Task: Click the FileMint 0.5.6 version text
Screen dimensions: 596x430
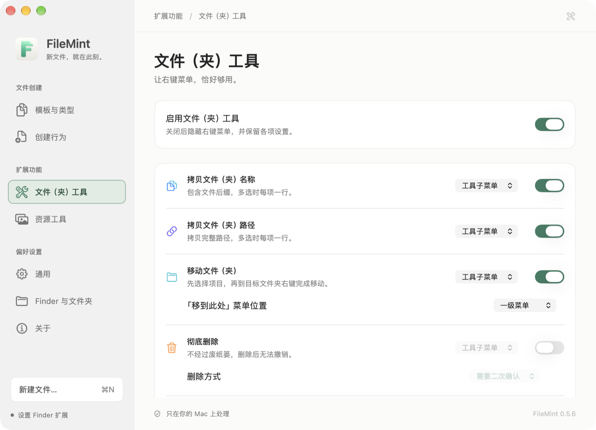Action: (554, 414)
